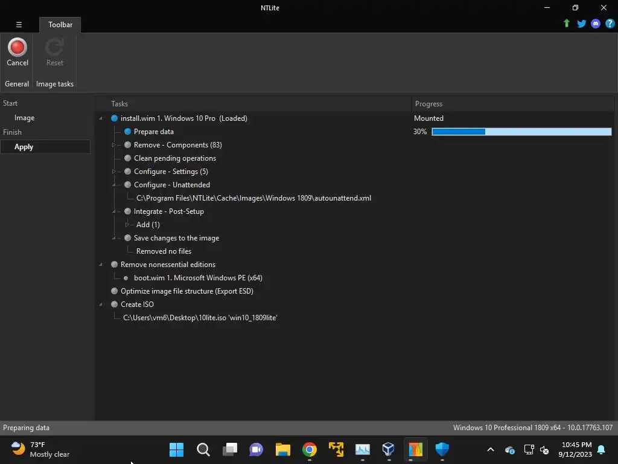Collapse Remove nonessential editions node

pyautogui.click(x=101, y=265)
